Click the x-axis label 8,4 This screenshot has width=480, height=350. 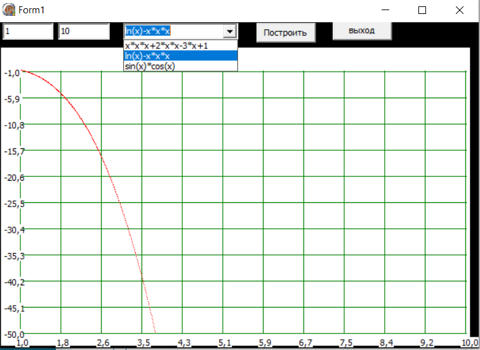pyautogui.click(x=386, y=342)
